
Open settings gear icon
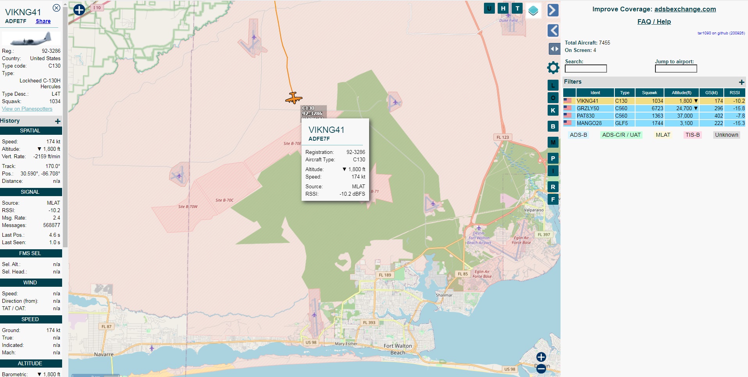(553, 68)
